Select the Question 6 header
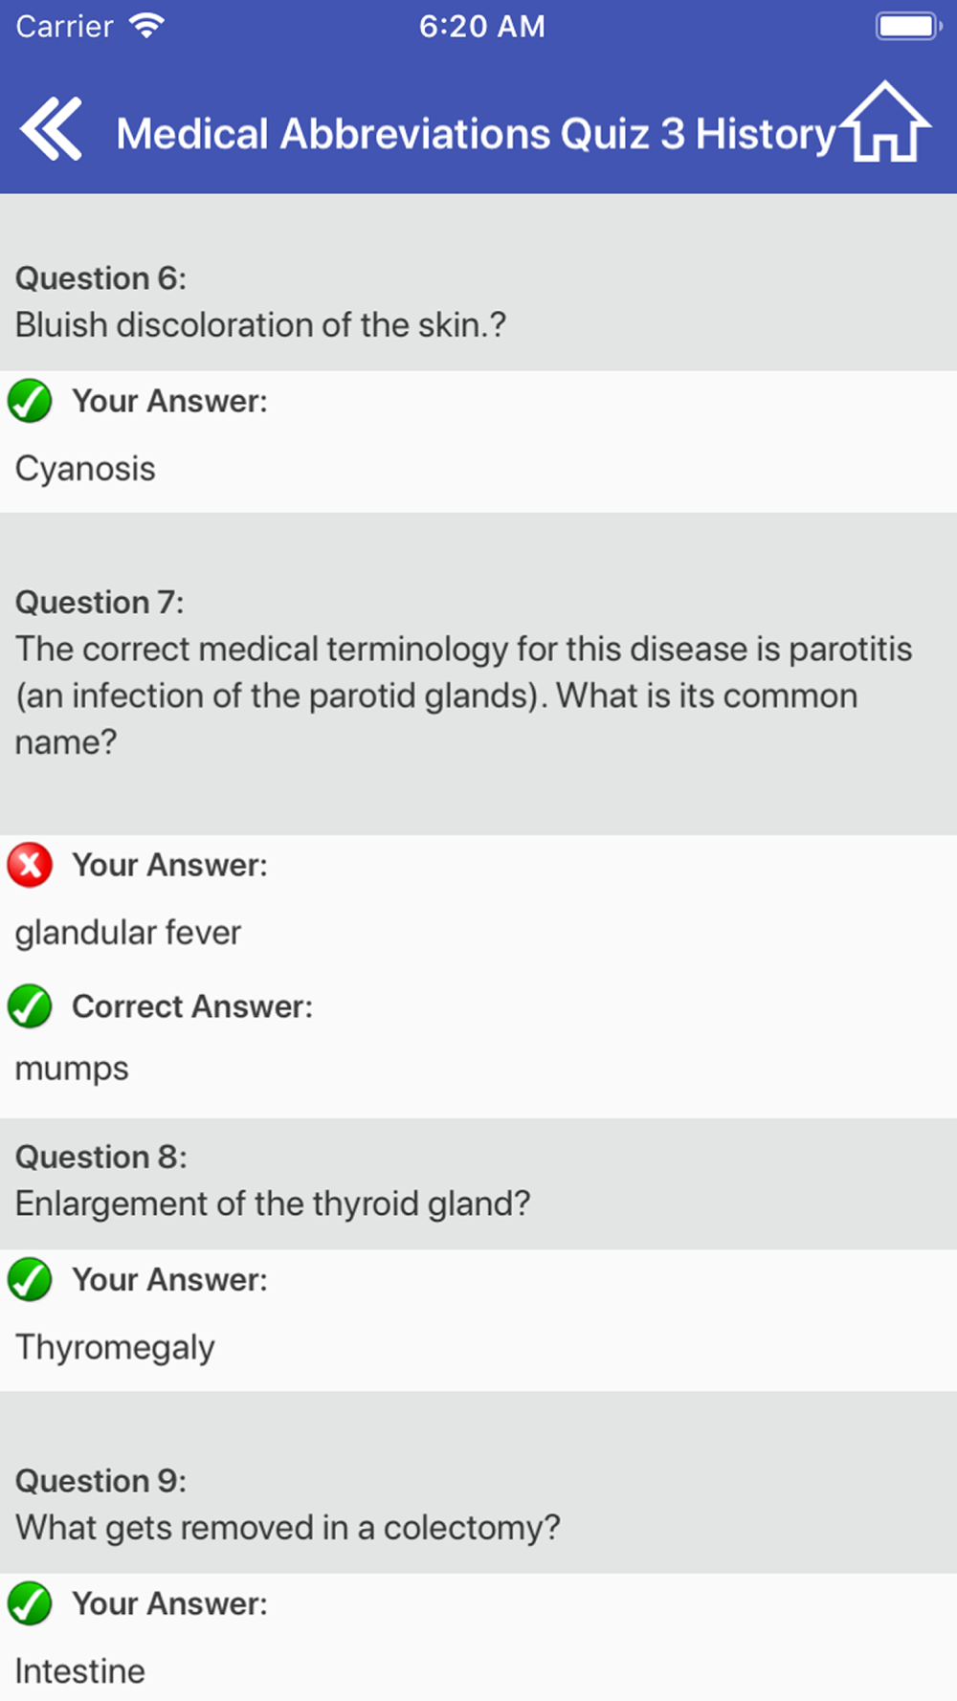The image size is (957, 1701). tap(100, 278)
